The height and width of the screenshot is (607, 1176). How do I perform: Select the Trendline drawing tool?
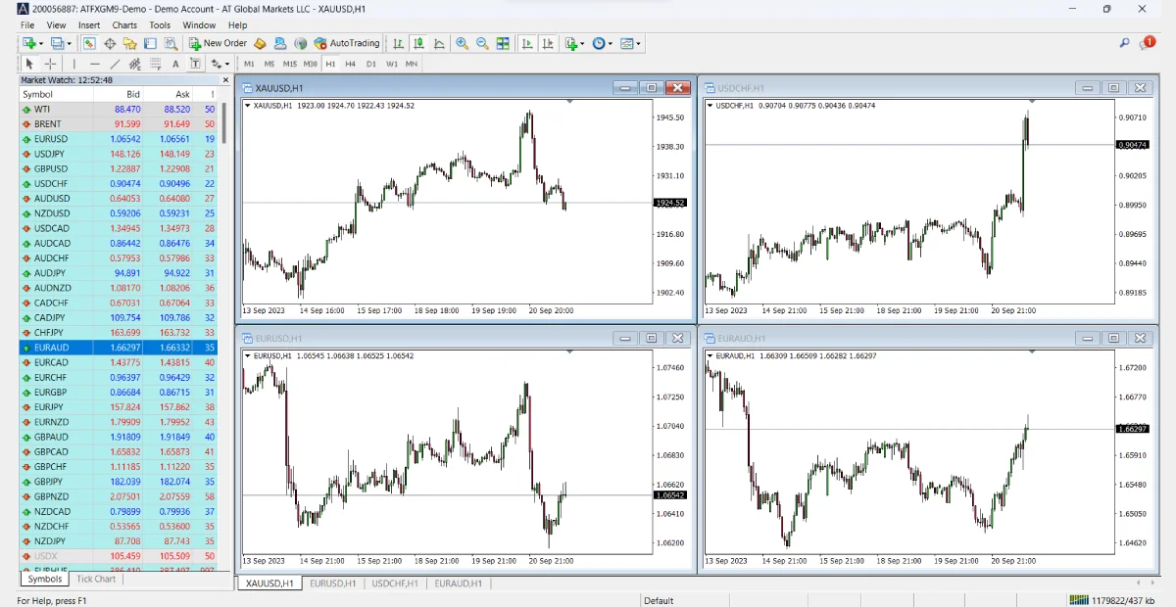tap(114, 62)
